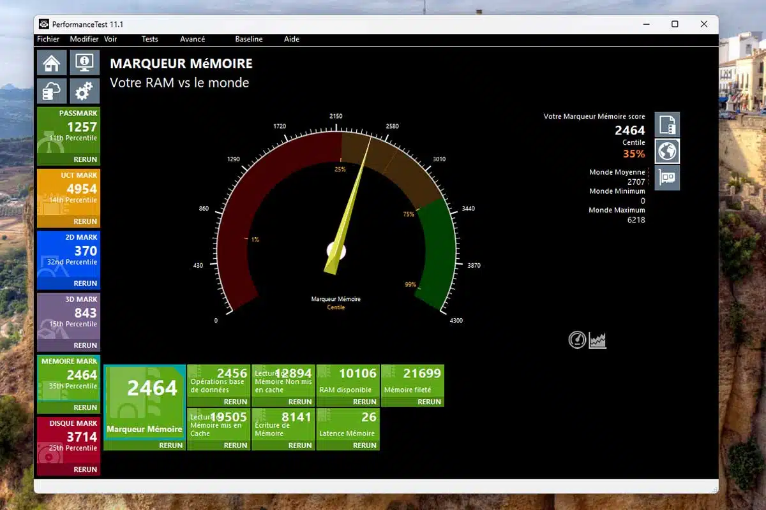Select the world comparison globe icon
This screenshot has height=510, width=766.
[667, 151]
